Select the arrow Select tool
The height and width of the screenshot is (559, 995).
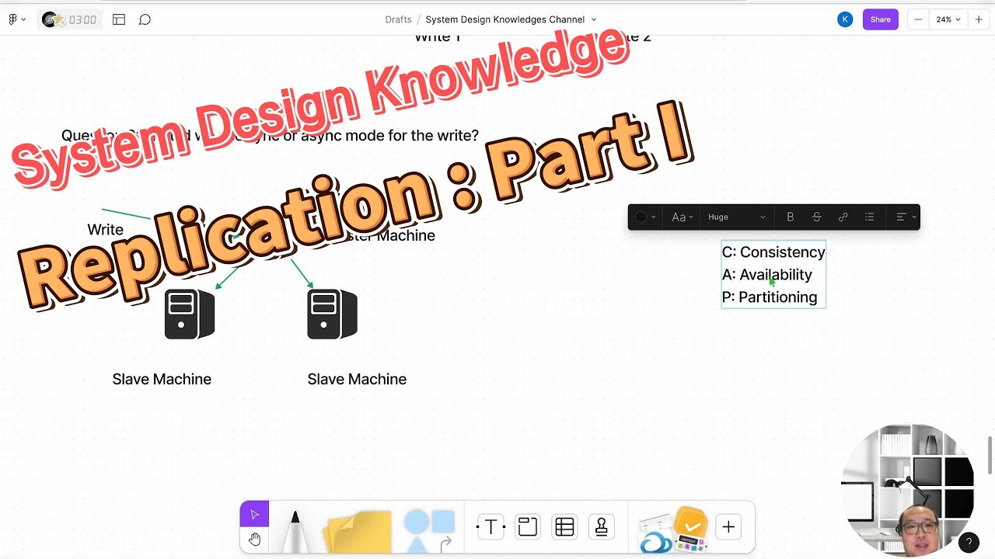click(254, 514)
